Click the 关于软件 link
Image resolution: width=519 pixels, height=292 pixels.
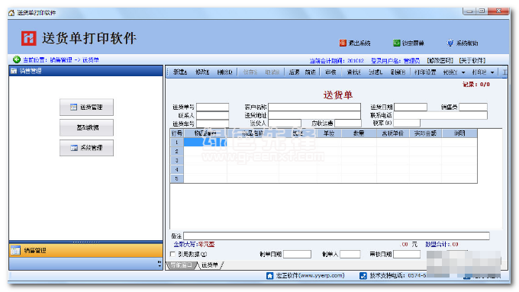472,60
